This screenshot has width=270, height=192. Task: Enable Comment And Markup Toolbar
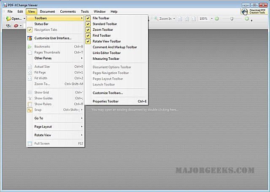click(116, 47)
